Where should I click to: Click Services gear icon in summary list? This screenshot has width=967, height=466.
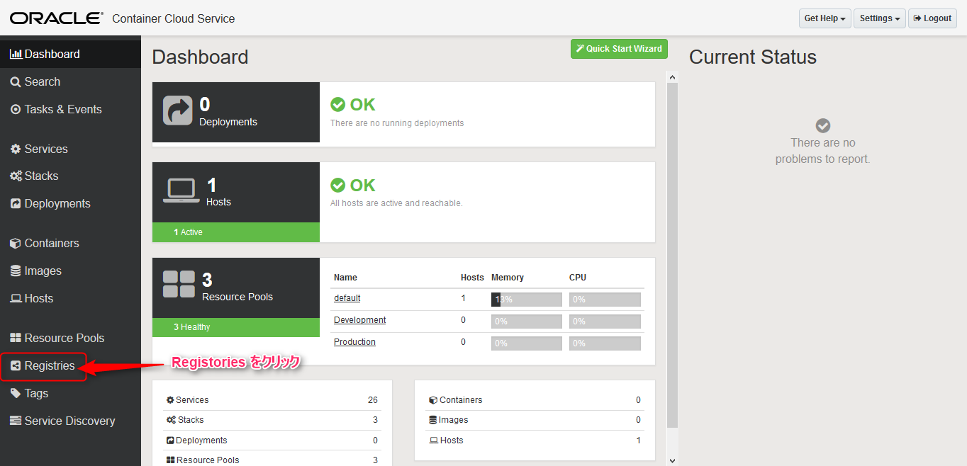pos(170,400)
